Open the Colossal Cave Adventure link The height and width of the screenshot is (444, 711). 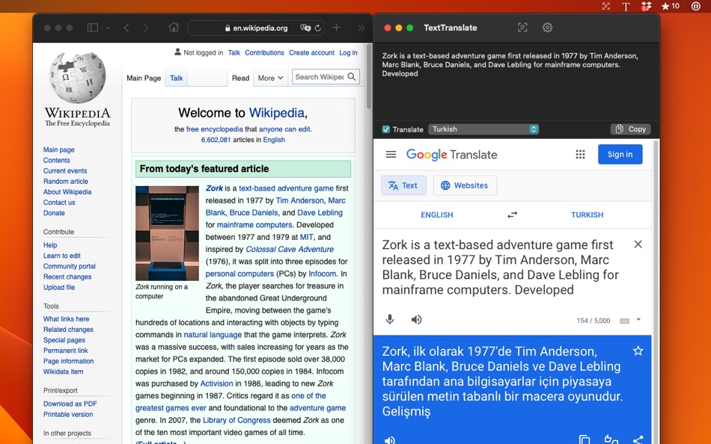(290, 249)
